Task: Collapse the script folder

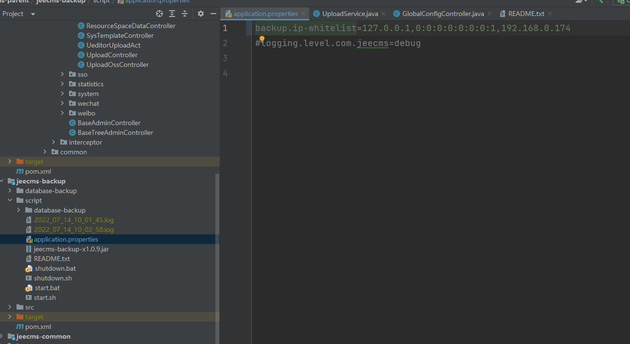Action: coord(10,200)
